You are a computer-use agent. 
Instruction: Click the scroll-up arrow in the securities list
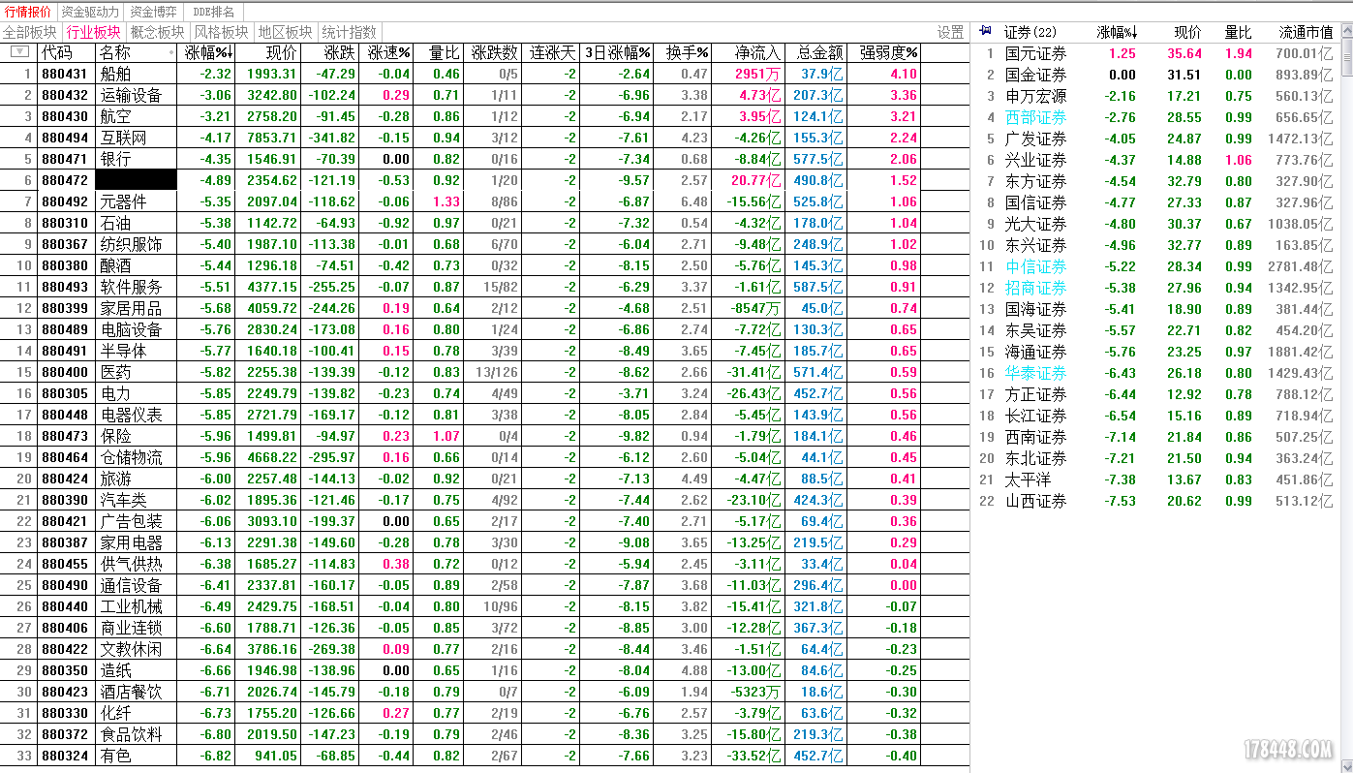1345,31
